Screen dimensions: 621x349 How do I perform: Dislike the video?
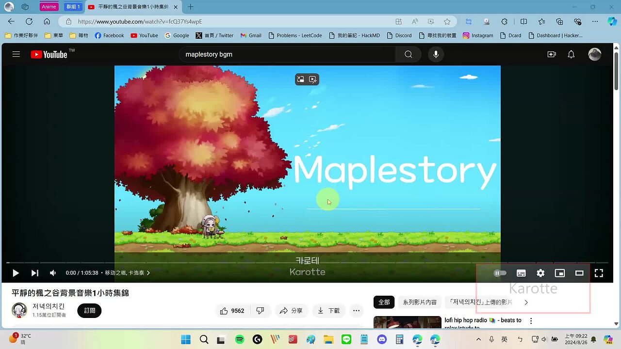pyautogui.click(x=260, y=311)
